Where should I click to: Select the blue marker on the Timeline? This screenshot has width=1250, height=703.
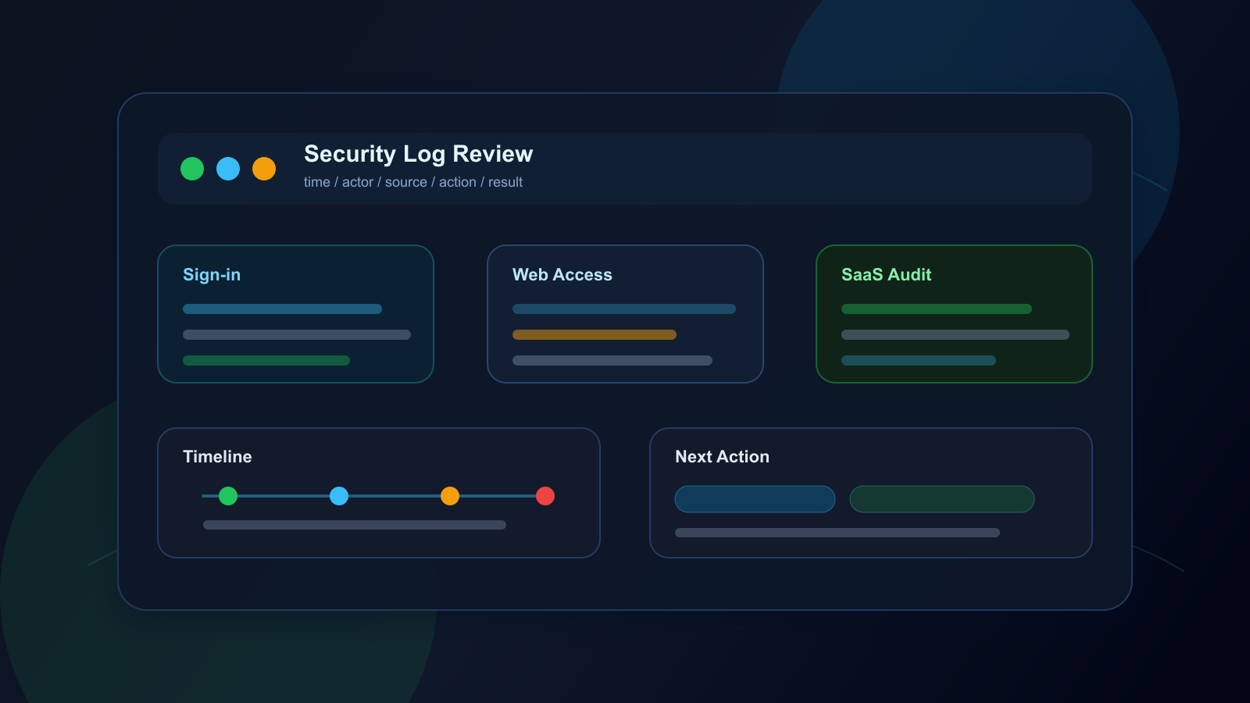pos(339,496)
